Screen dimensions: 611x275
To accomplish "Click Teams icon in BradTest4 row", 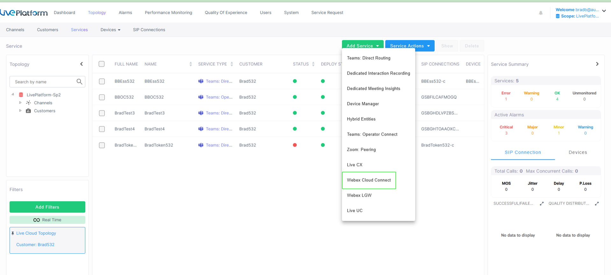I will pos(201,129).
